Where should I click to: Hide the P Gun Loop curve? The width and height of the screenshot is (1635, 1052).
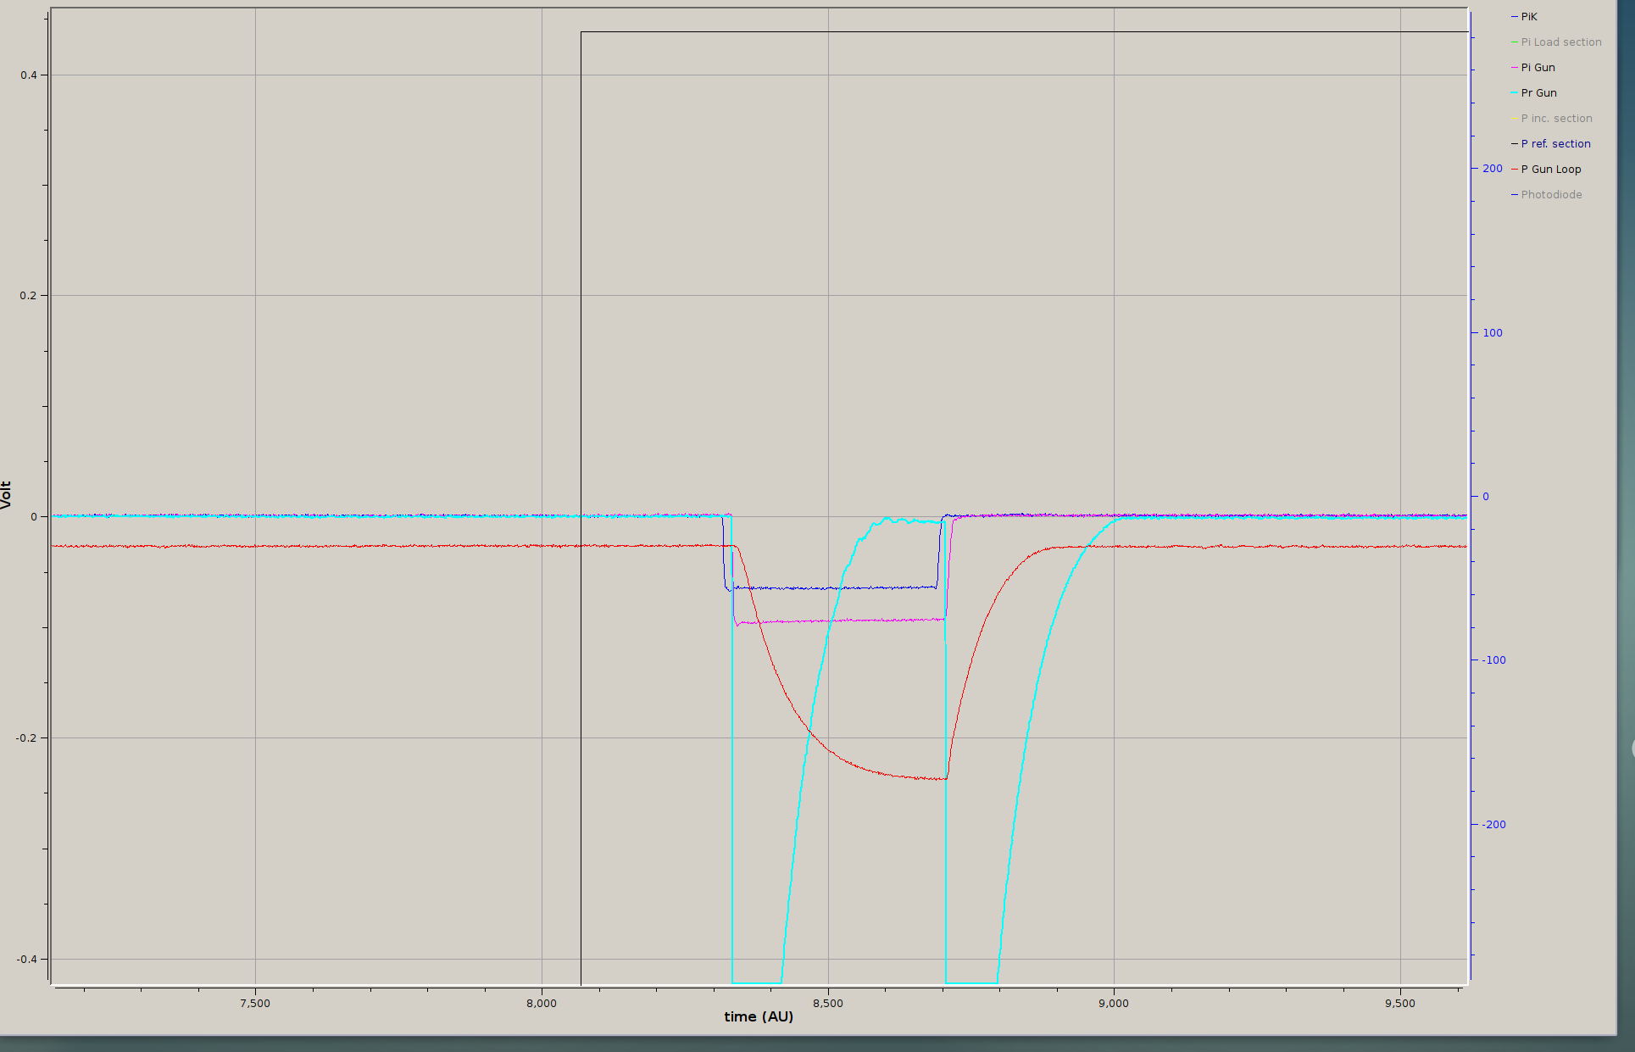coord(1550,170)
